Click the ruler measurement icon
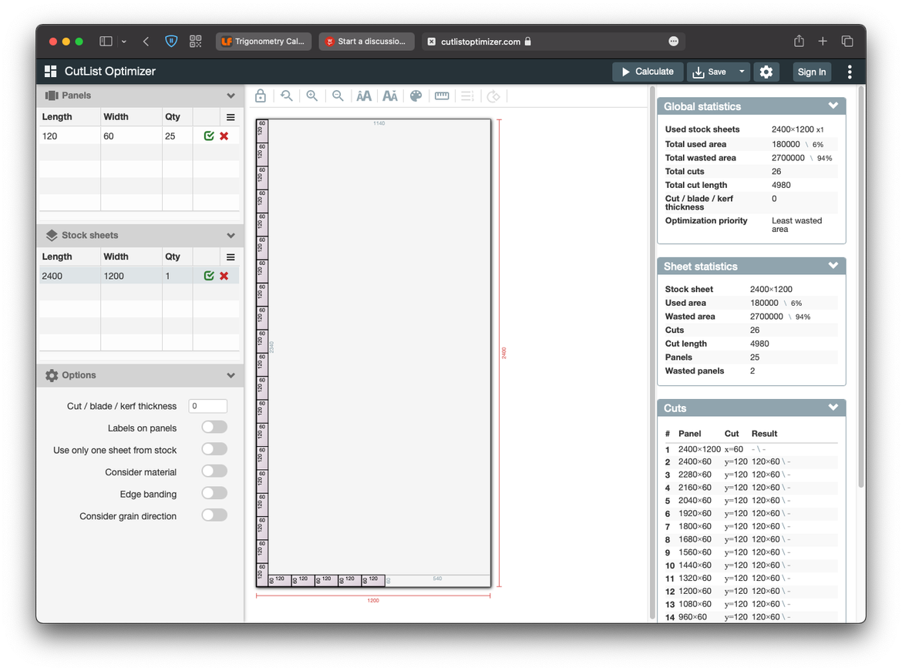 pos(442,96)
